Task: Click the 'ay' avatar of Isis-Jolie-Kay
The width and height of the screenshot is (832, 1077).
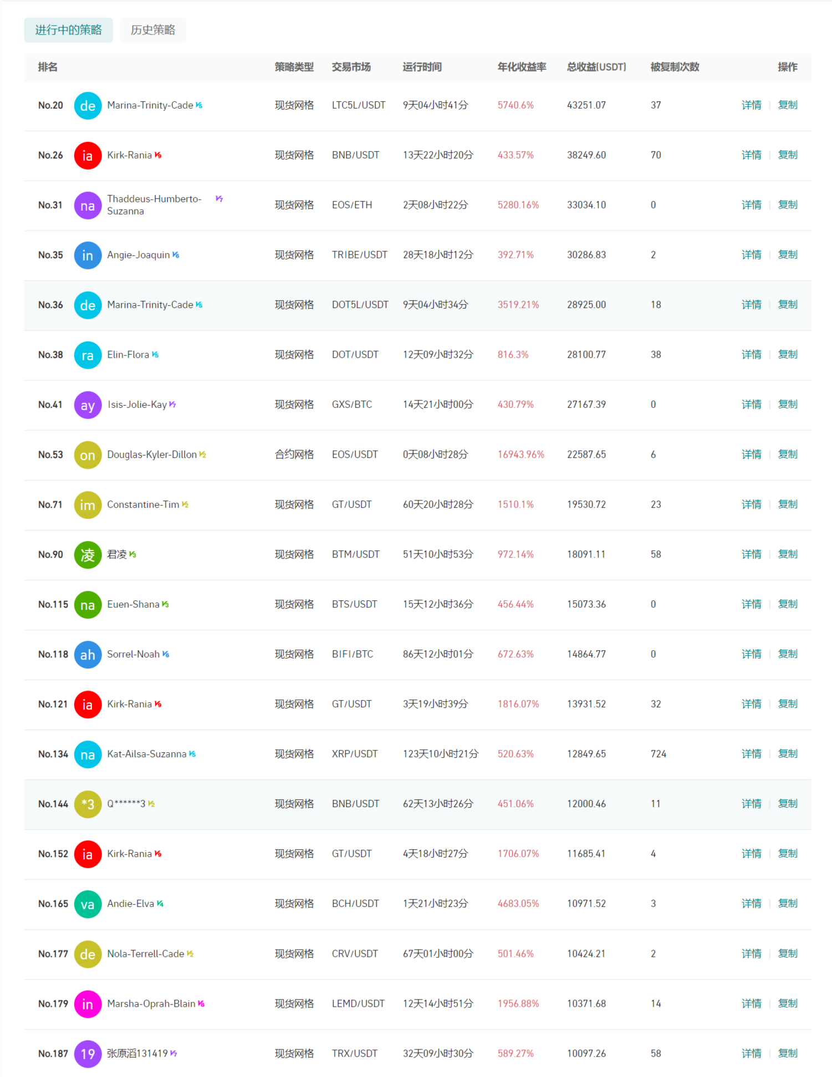Action: 88,405
